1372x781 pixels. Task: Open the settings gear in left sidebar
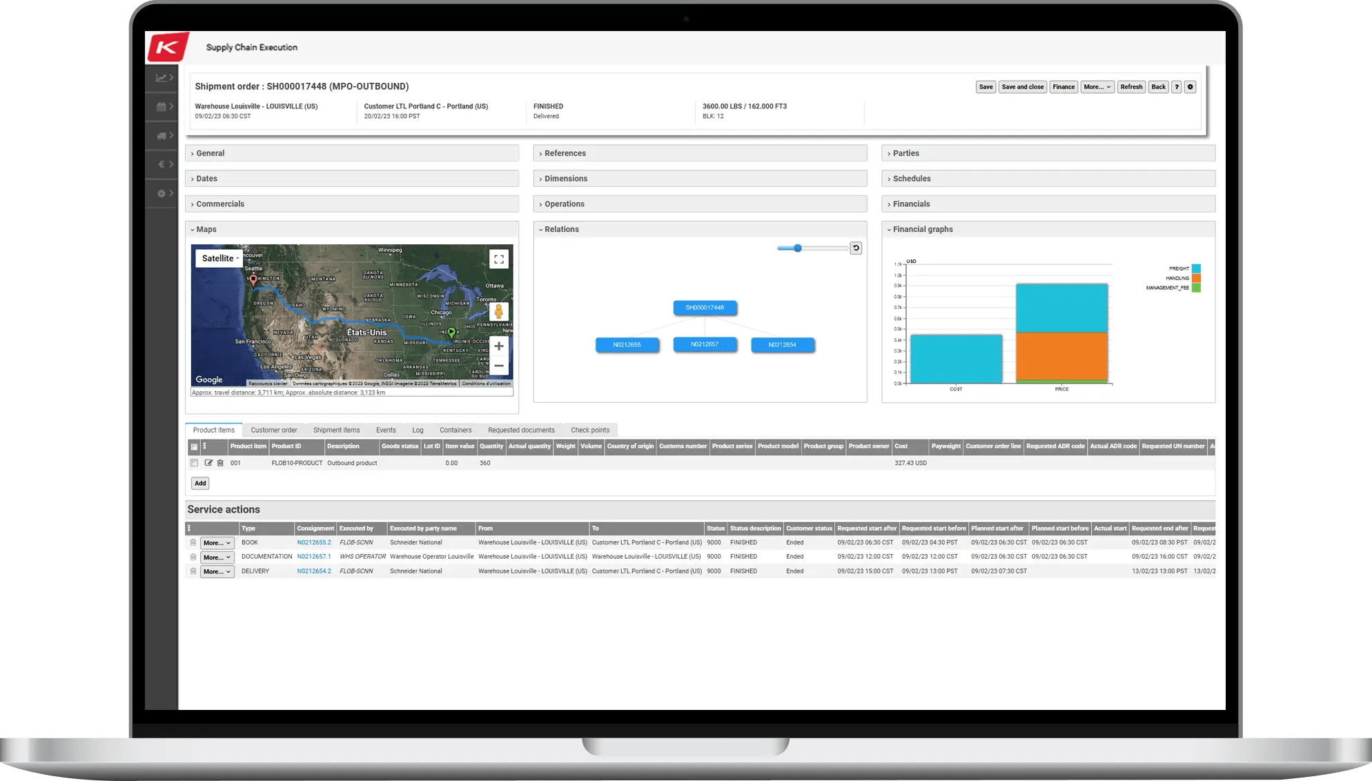tap(160, 193)
